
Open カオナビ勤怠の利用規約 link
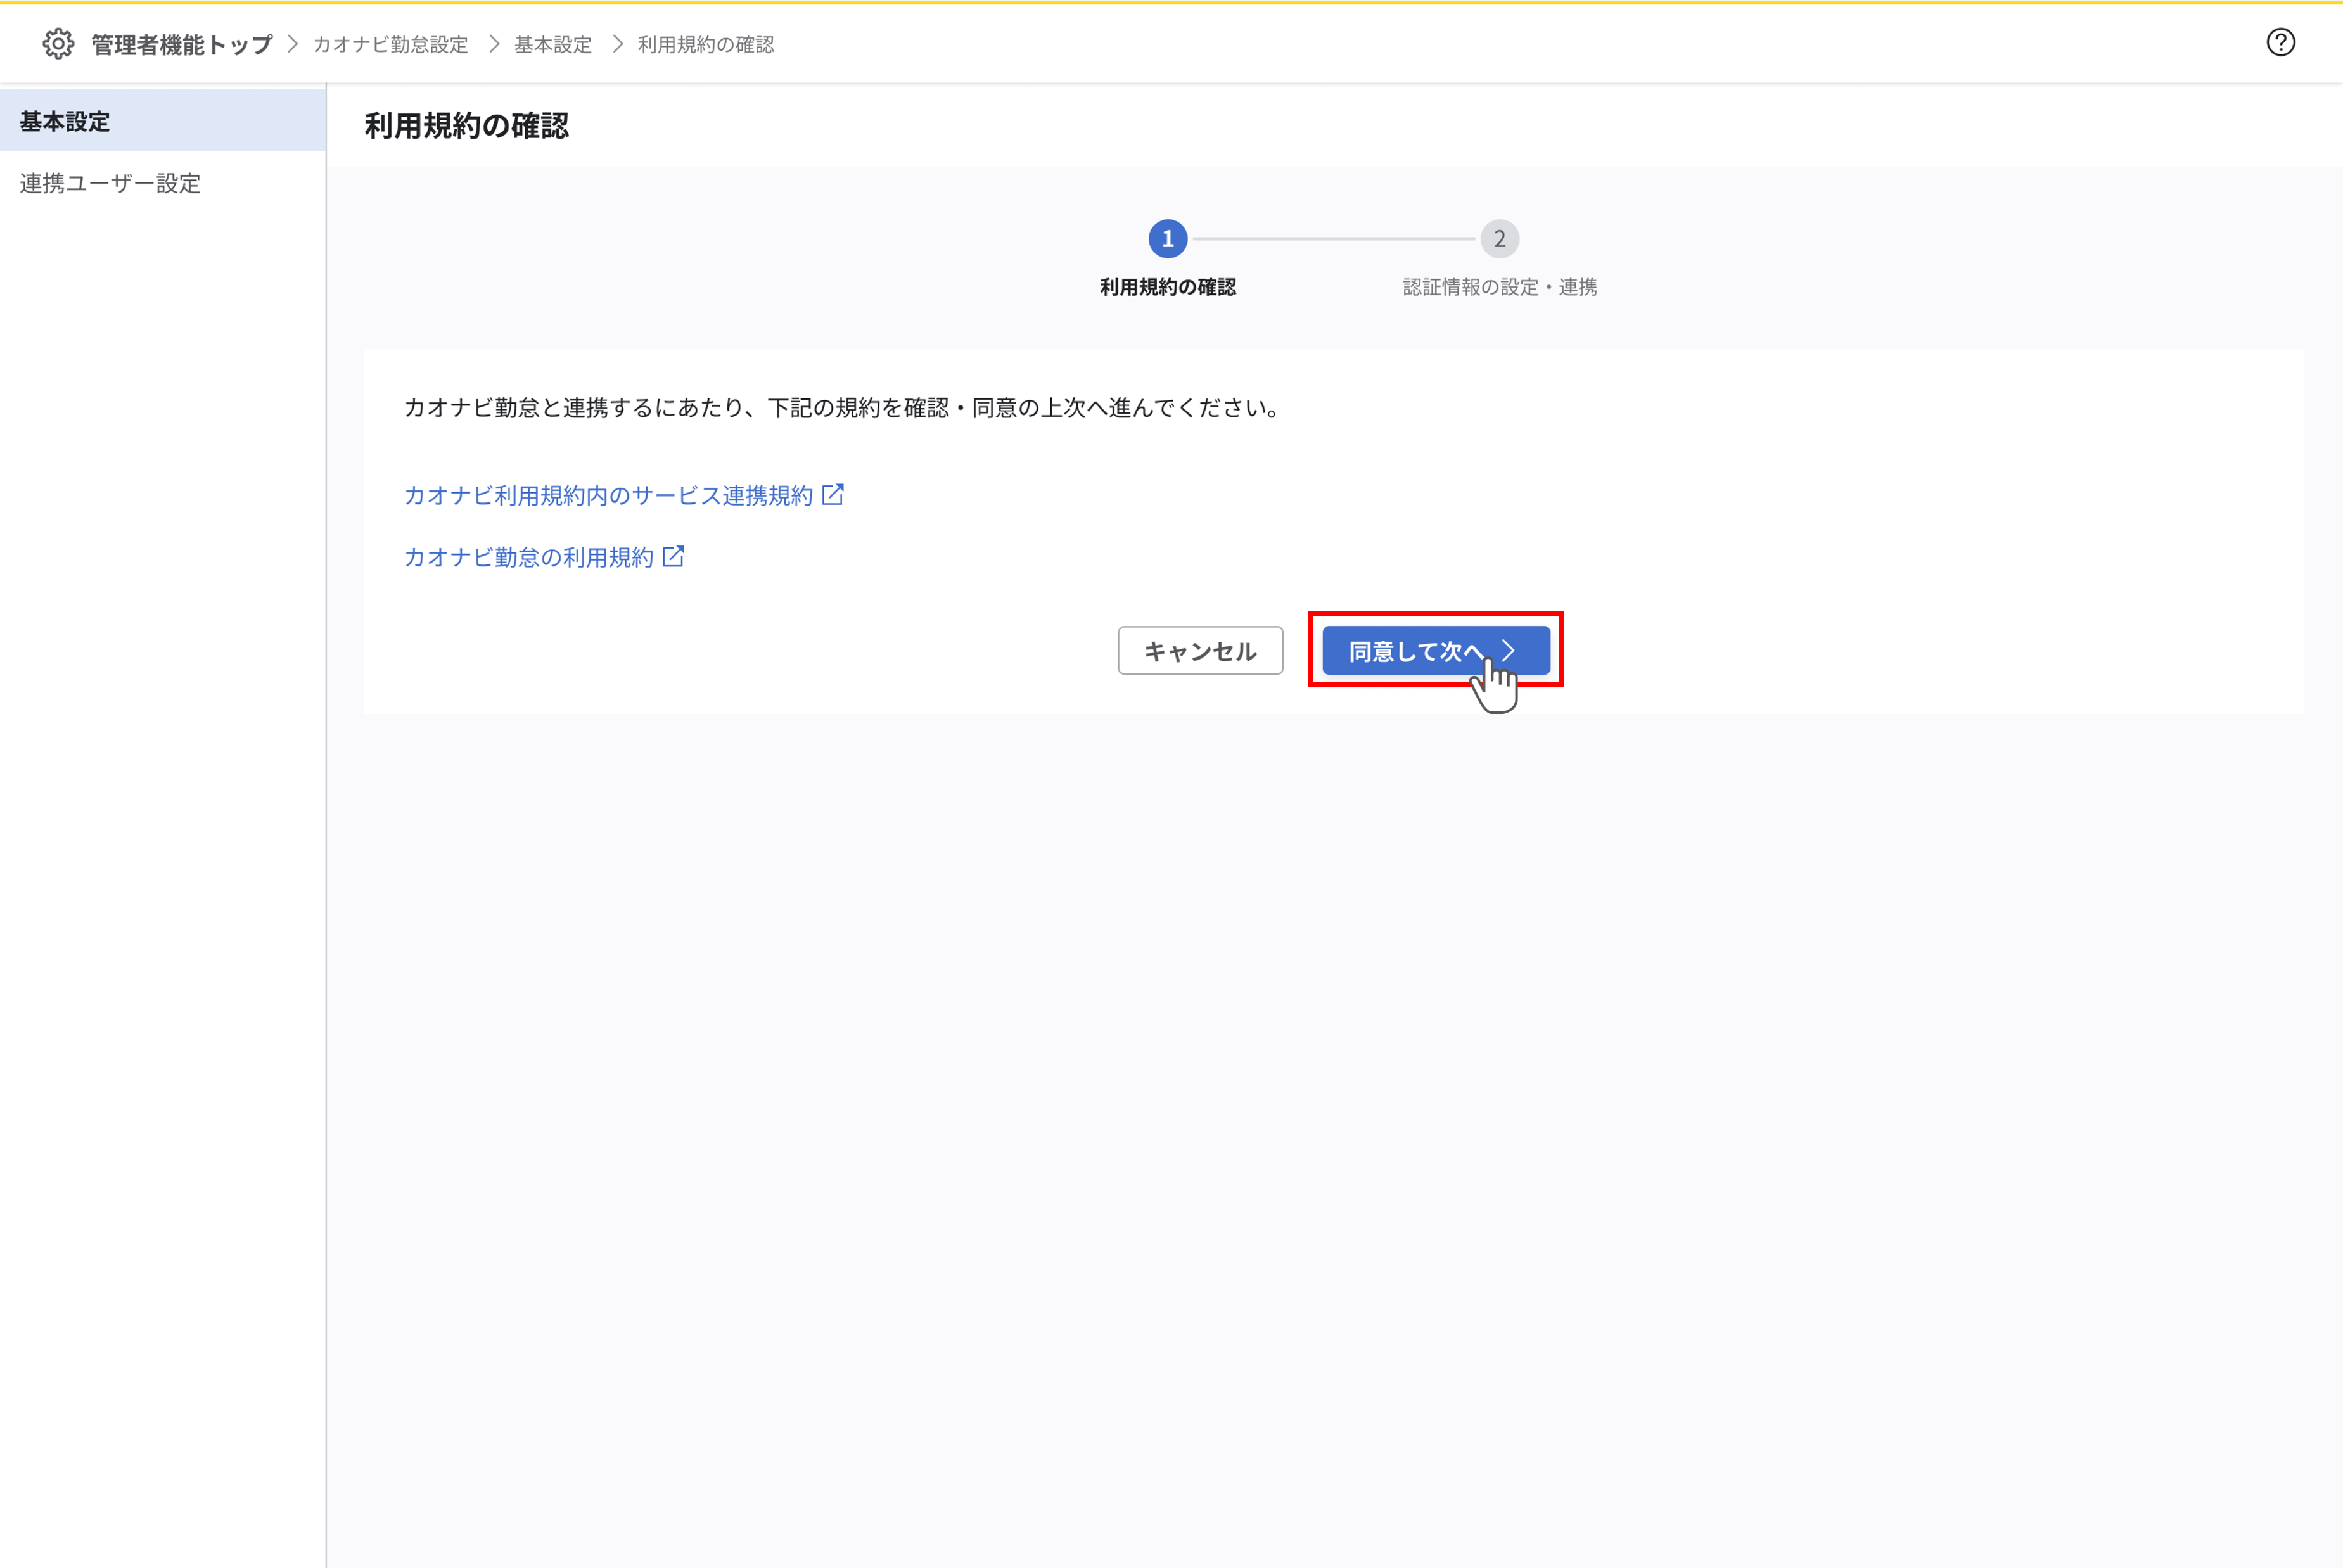tap(529, 557)
